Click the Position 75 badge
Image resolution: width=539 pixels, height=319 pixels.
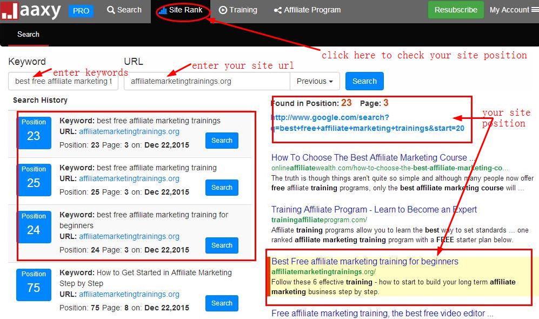click(34, 285)
